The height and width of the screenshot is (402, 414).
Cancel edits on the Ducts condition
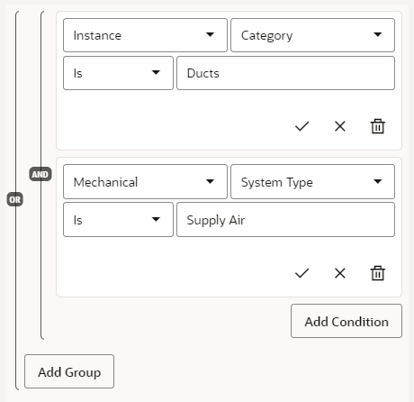340,126
